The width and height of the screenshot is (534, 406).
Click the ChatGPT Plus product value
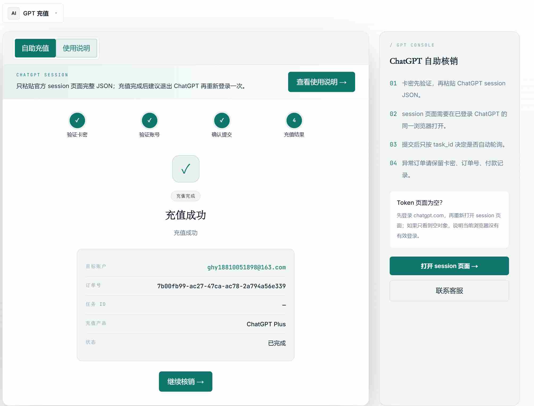(x=266, y=324)
